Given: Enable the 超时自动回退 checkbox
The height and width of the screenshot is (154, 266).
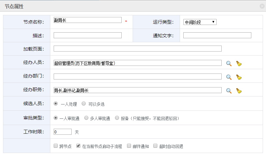Looking at the screenshot, I should pos(155,146).
